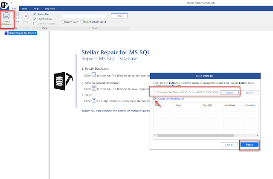The height and width of the screenshot is (179, 273).
Task: Open the Buy Now tab
Action: point(50,9)
